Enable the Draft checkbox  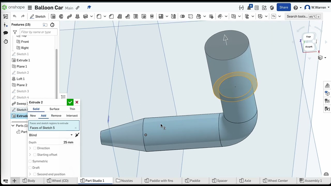pos(30,168)
